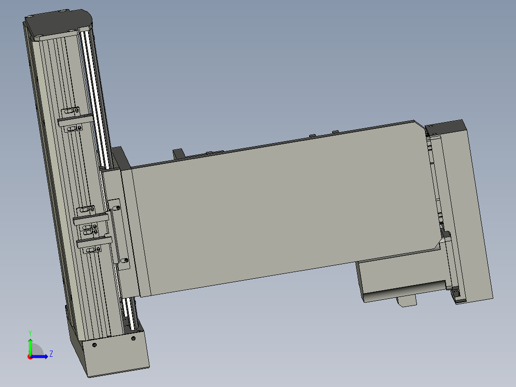Select the small foot under the motor housing
The image size is (516, 387).
pyautogui.click(x=407, y=300)
